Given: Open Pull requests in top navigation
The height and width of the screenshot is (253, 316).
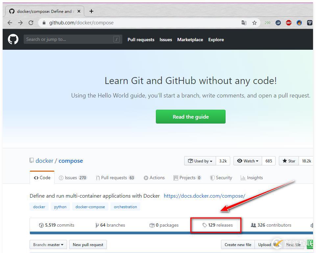Looking at the screenshot, I should pos(141,40).
